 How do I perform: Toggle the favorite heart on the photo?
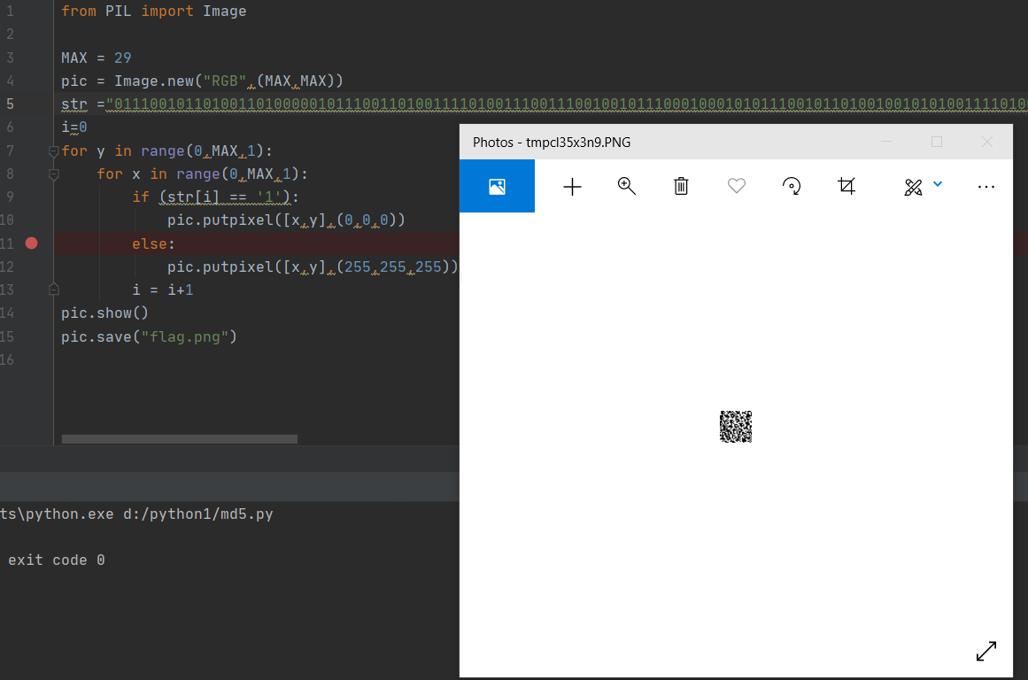click(x=736, y=186)
